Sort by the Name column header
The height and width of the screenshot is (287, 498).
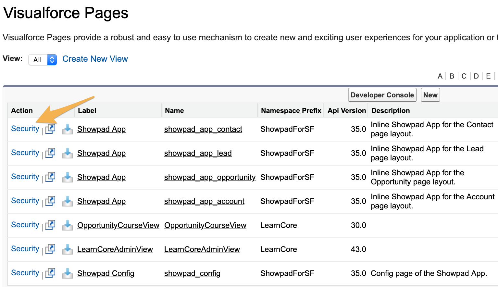(174, 110)
